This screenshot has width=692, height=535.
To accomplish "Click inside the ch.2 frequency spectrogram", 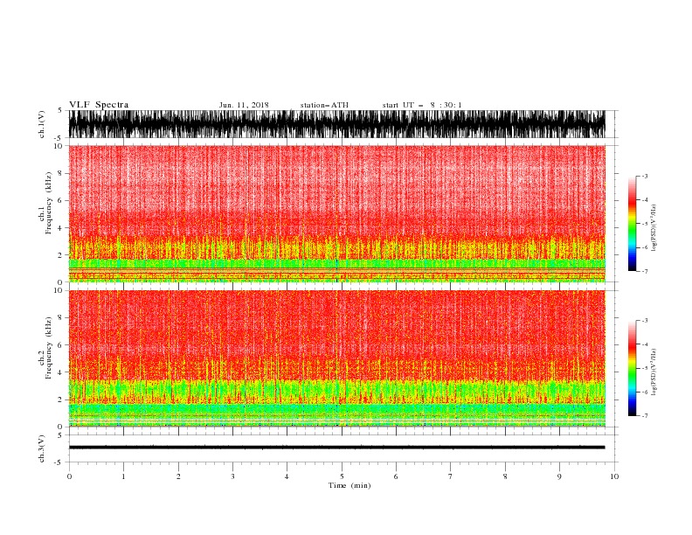I will click(336, 358).
